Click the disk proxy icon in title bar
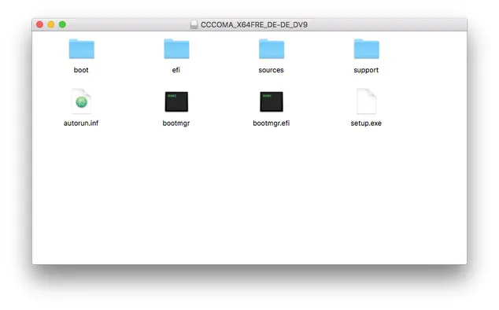499x310 pixels. pyautogui.click(x=194, y=24)
